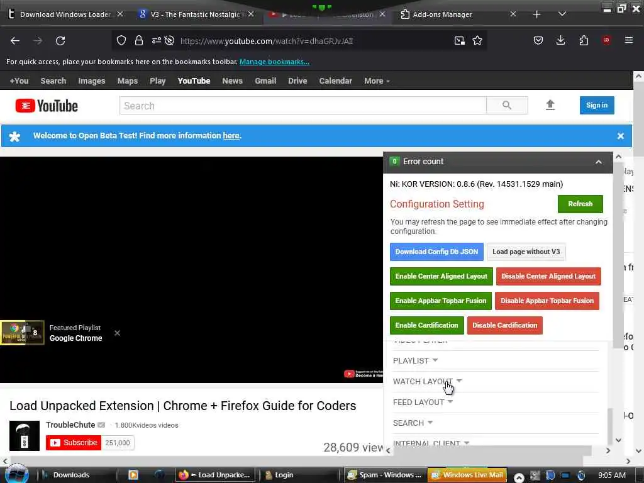Click the green Refresh button

[580, 204]
